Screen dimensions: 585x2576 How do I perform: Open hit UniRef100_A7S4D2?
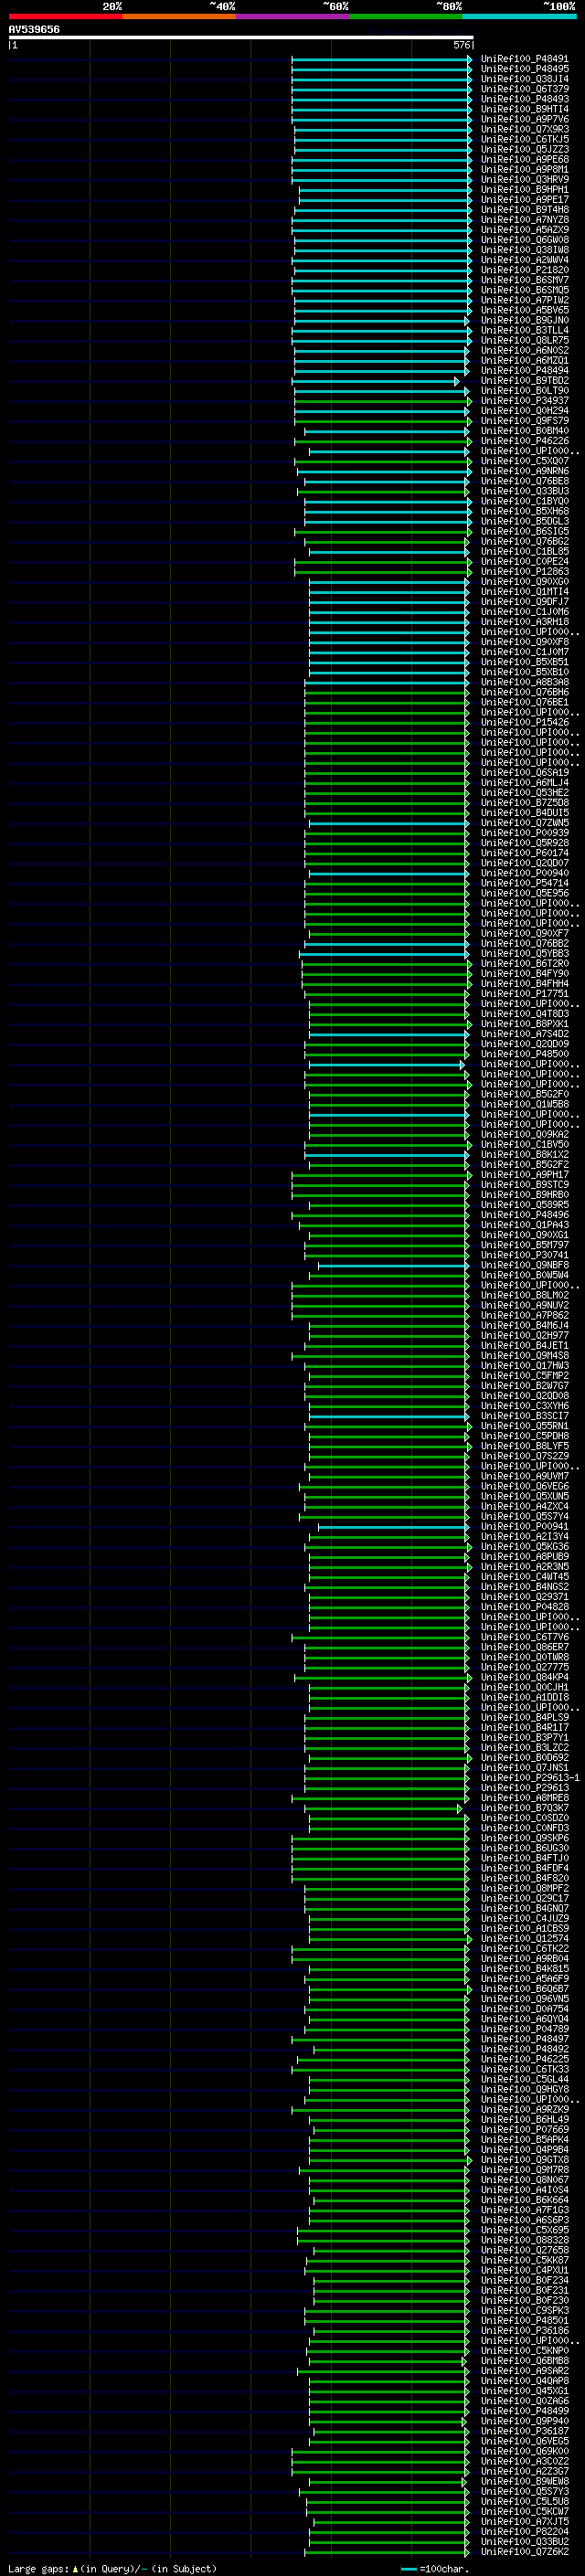coord(525,1034)
